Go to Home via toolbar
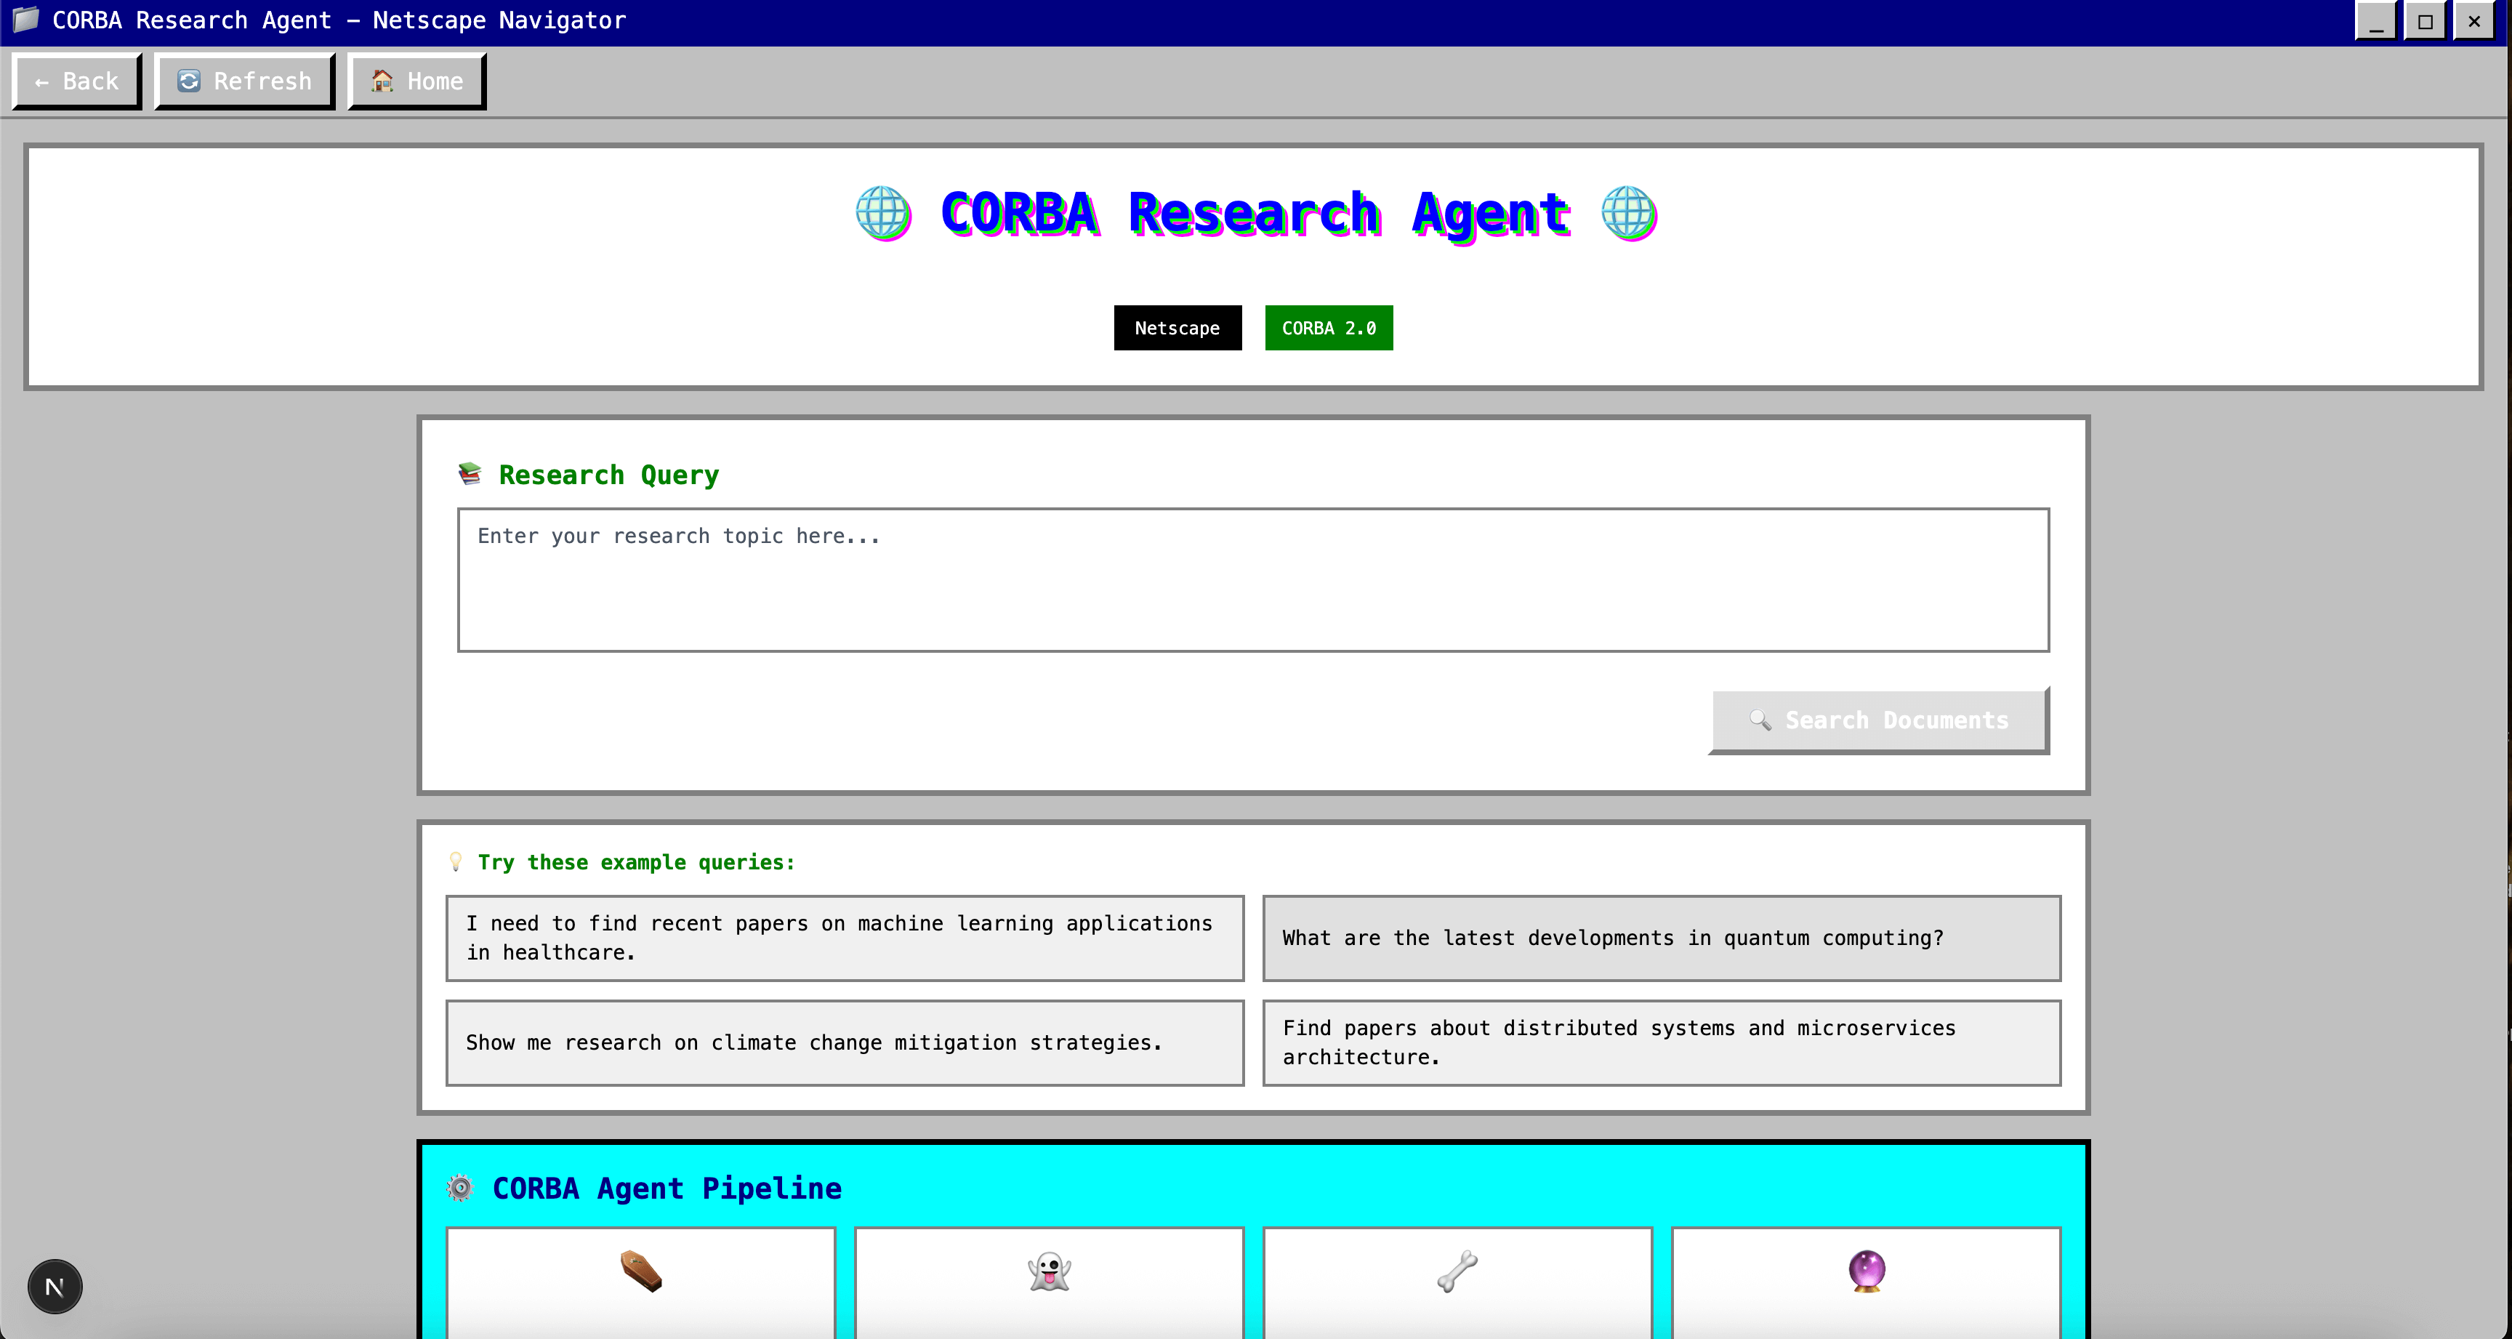2512x1339 pixels. point(416,81)
